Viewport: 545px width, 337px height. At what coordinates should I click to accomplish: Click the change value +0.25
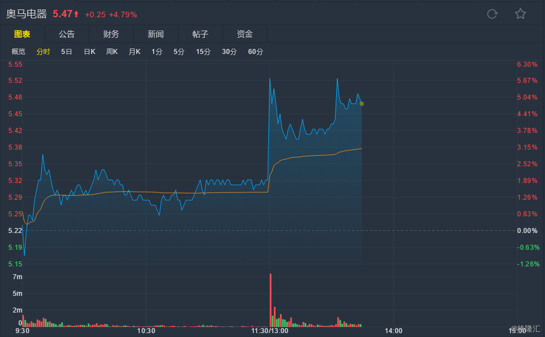tap(95, 14)
